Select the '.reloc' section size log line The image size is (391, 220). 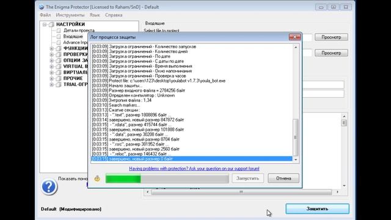coord(192,154)
